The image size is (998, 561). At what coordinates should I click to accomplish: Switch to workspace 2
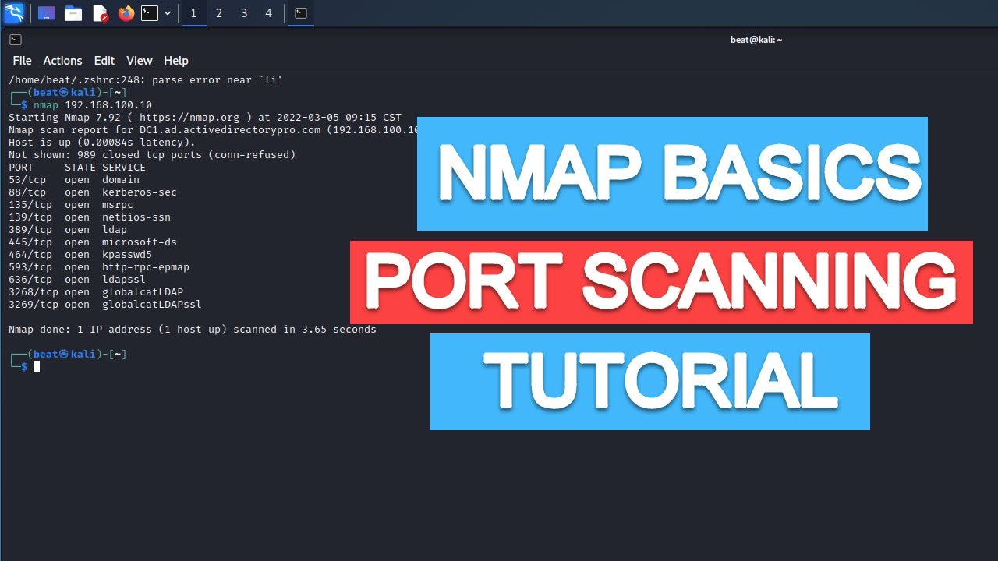tap(219, 13)
